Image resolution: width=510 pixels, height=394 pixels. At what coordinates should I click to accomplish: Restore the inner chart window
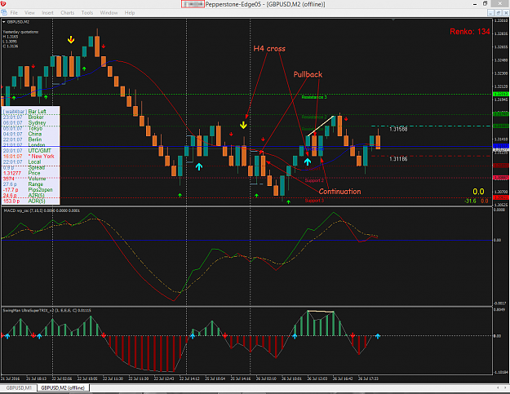499,13
